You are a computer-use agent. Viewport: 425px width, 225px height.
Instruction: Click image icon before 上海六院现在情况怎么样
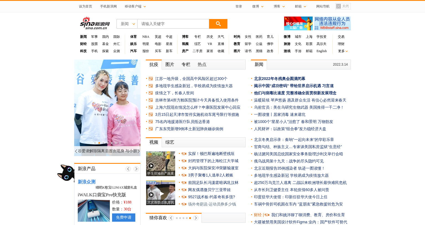[x=151, y=107]
